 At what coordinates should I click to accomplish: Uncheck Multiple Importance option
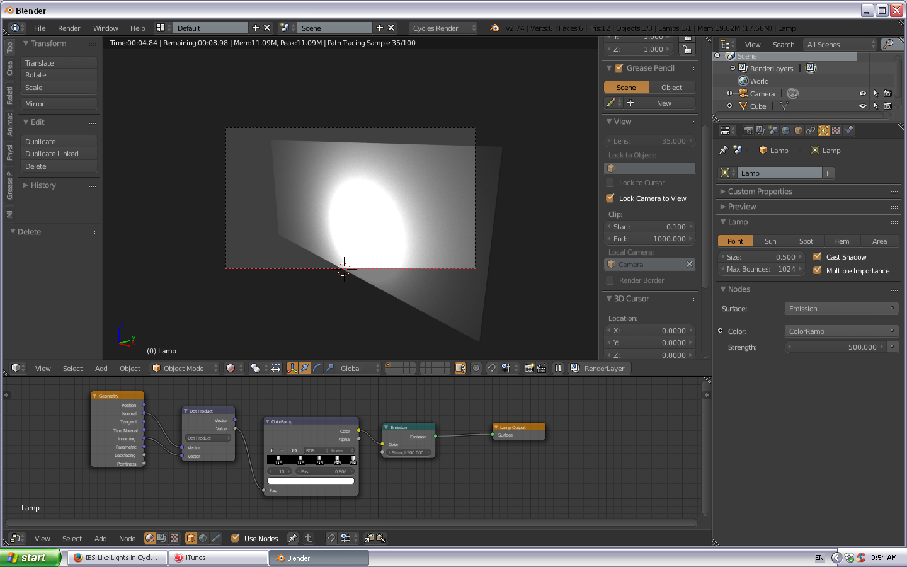818,270
